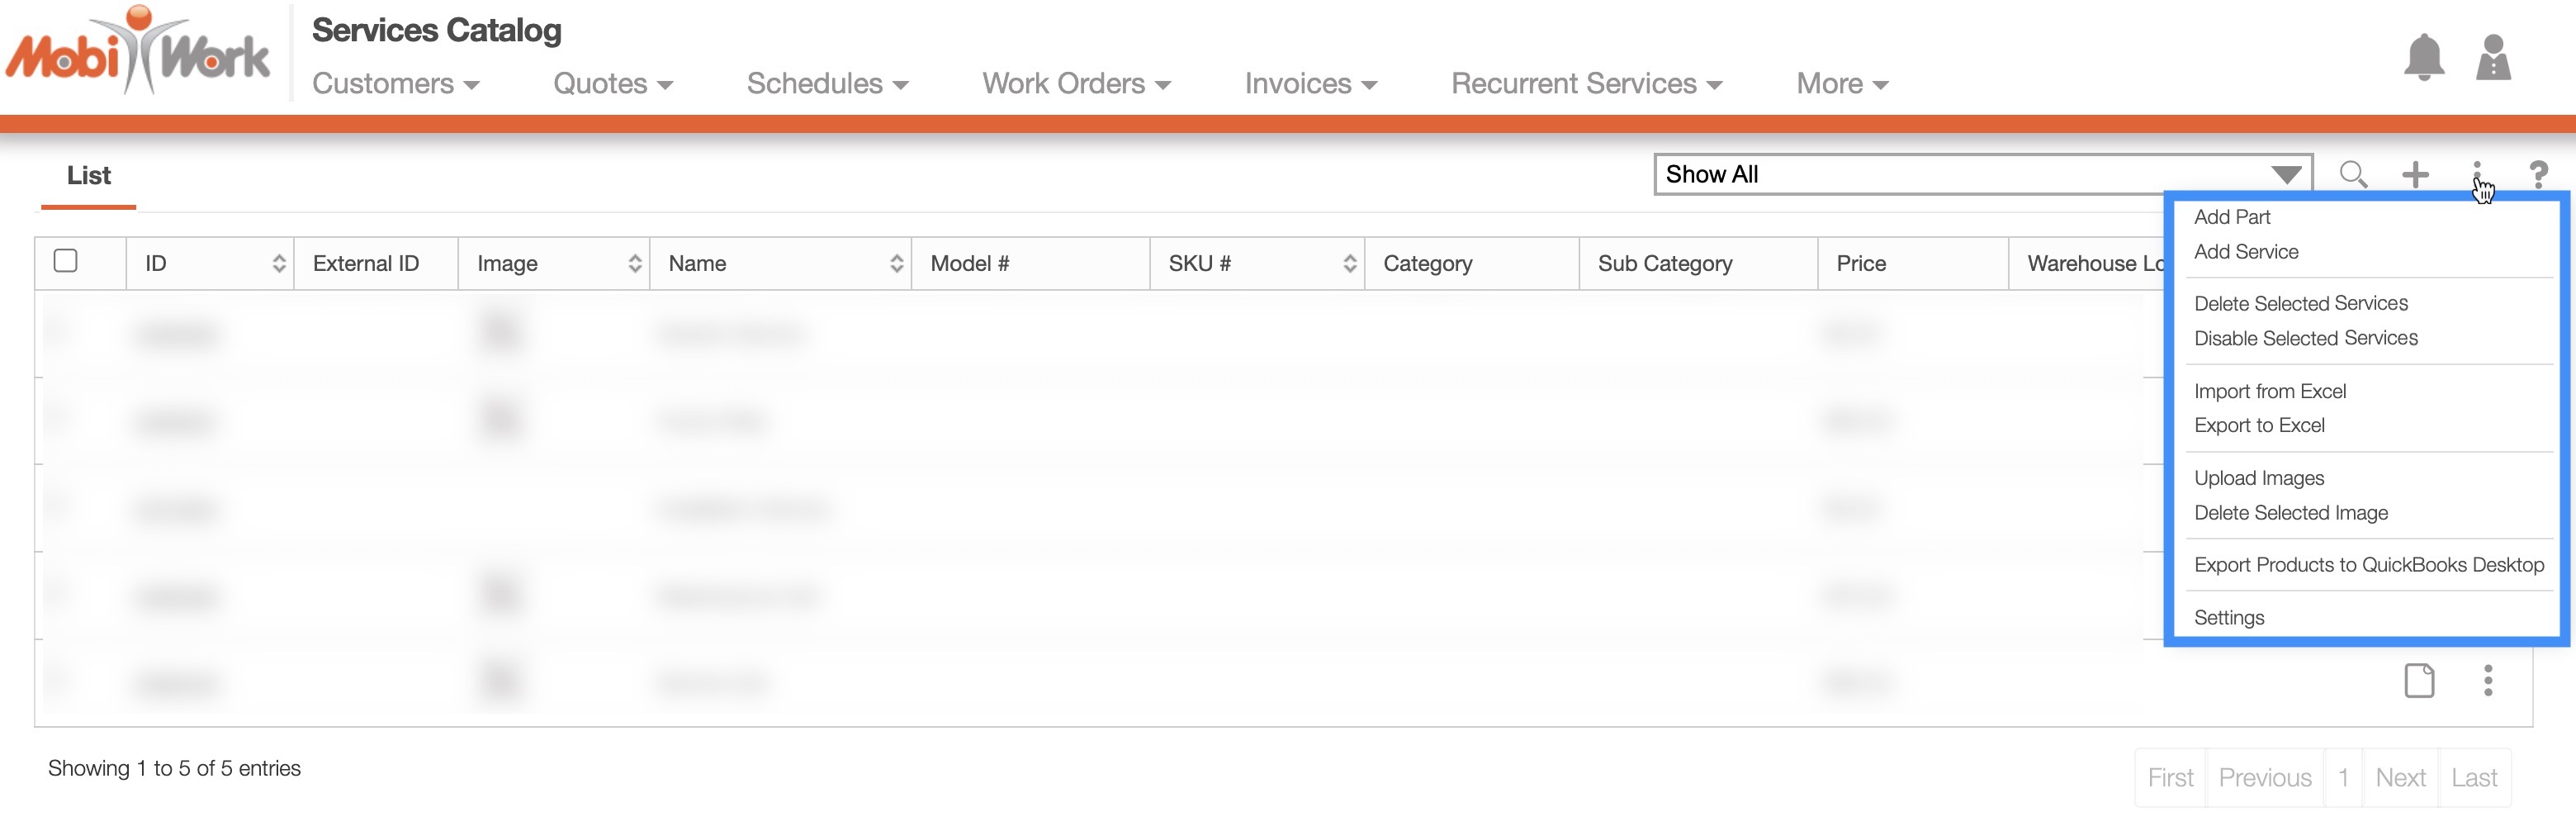
Task: Select Add Service from the menu
Action: coord(2245,252)
